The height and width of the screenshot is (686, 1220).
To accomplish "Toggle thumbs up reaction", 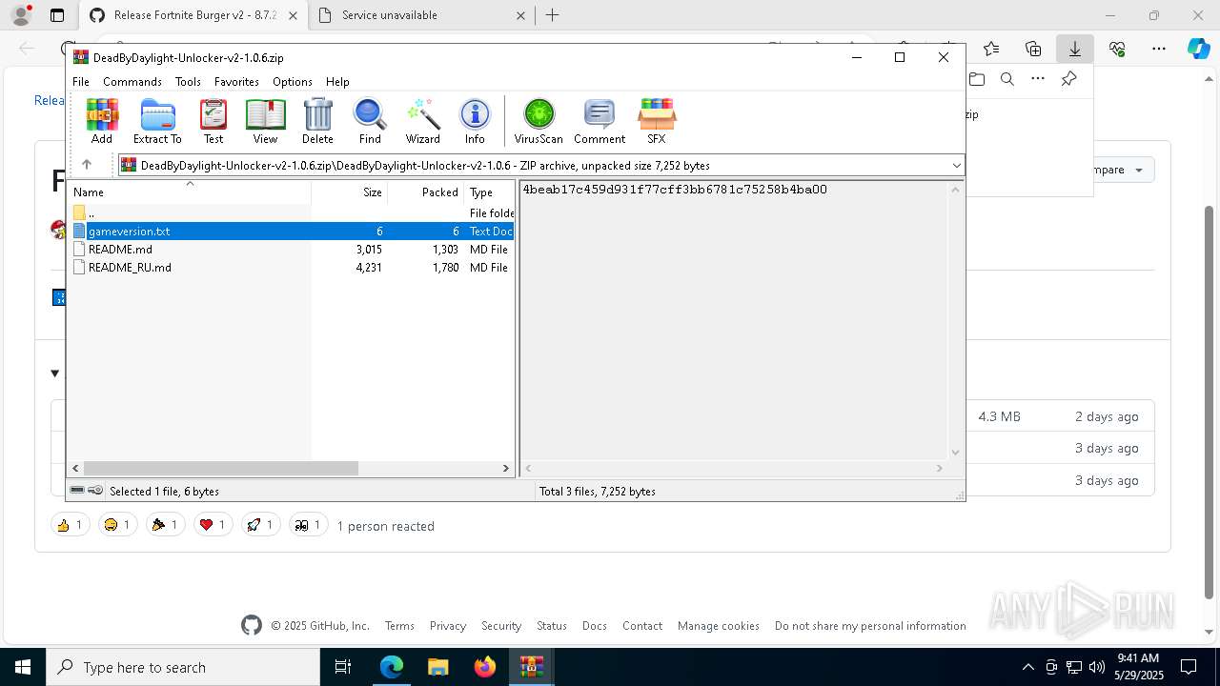I will [70, 525].
